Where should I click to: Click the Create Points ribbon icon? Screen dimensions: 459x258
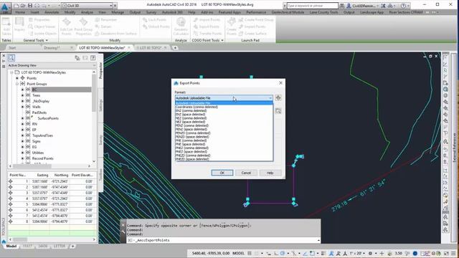tap(231, 27)
